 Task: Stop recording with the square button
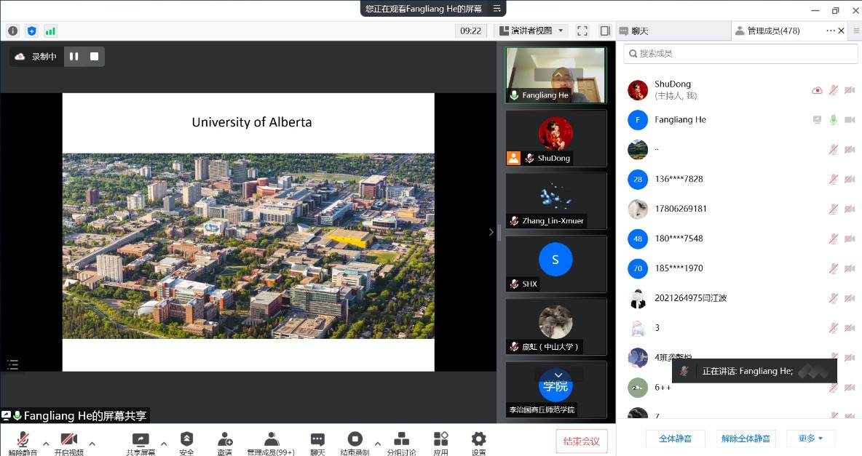tap(94, 56)
